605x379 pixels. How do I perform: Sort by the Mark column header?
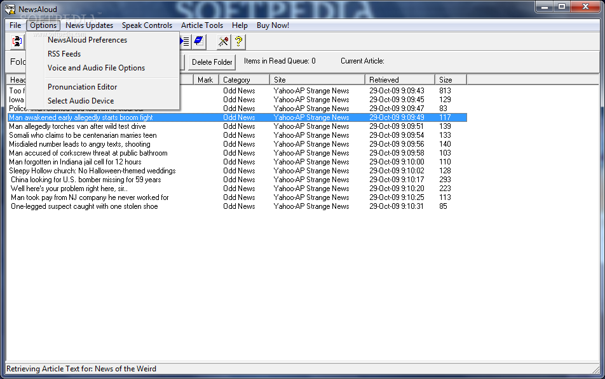coord(206,80)
